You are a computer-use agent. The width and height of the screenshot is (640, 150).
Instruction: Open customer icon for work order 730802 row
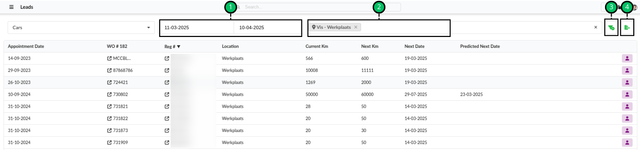(x=627, y=94)
